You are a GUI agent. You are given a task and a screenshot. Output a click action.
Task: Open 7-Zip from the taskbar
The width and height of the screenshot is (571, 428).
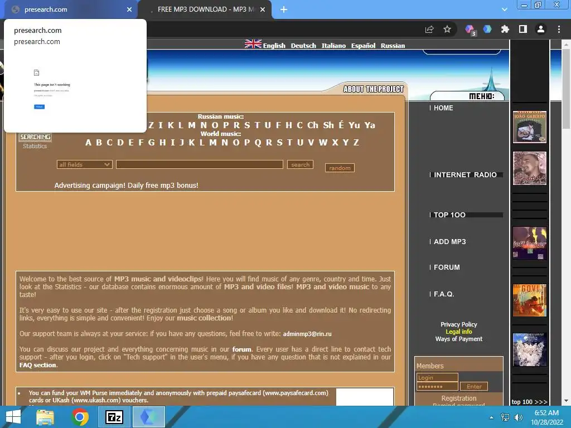pyautogui.click(x=114, y=417)
